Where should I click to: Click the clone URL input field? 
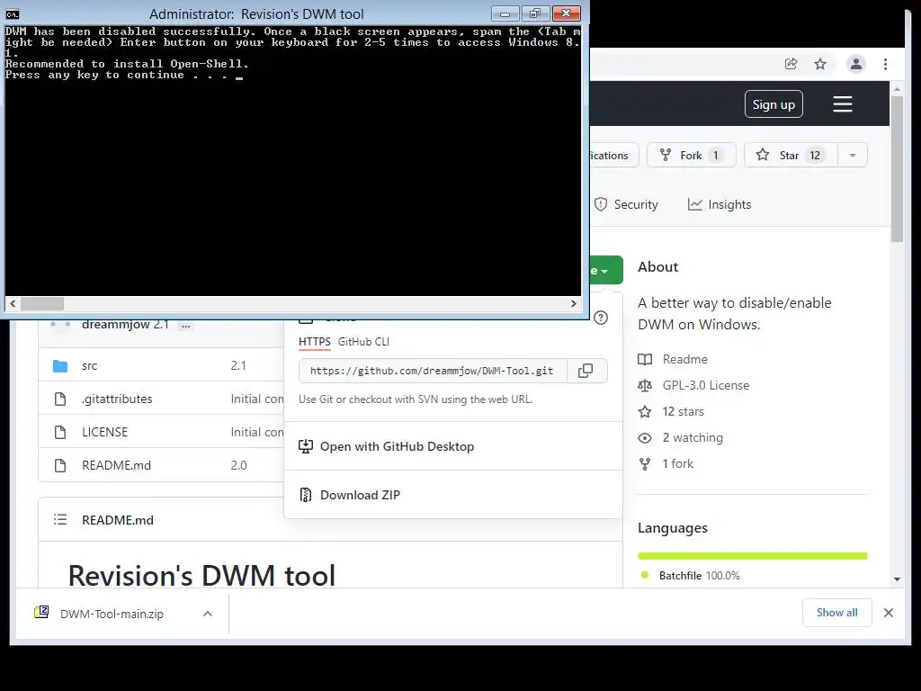pos(433,371)
